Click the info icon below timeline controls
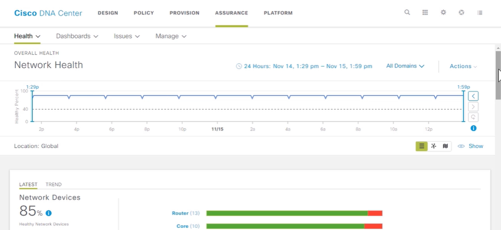Image resolution: width=501 pixels, height=230 pixels. (x=473, y=128)
